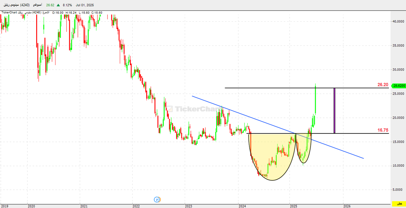Click the C:15.60 close value
406x208 pixels.
tap(96, 13)
